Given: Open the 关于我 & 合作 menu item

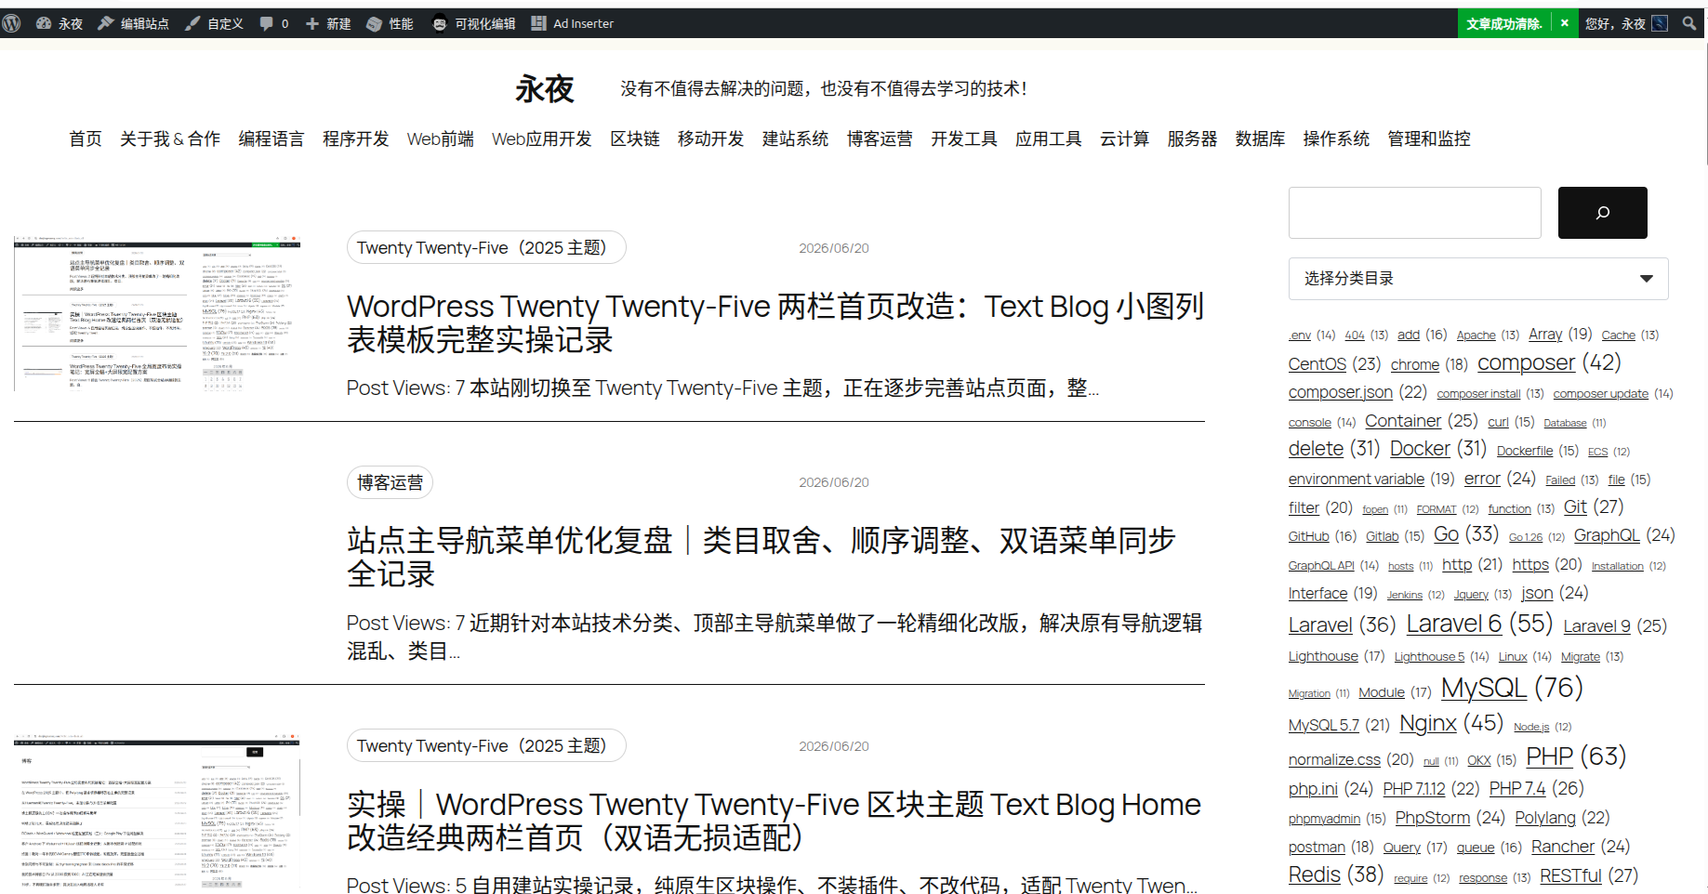Looking at the screenshot, I should coord(170,139).
